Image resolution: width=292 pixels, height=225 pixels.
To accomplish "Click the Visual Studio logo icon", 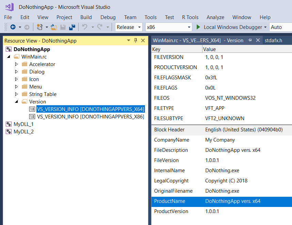I will pos(10,7).
